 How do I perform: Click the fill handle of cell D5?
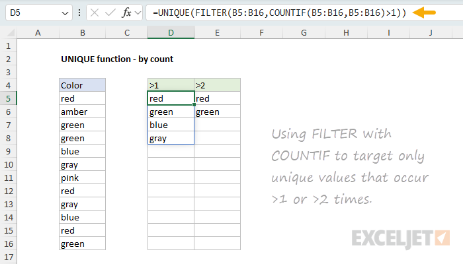point(194,104)
